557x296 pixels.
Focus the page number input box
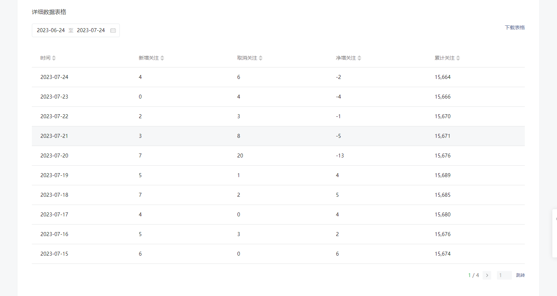(504, 275)
